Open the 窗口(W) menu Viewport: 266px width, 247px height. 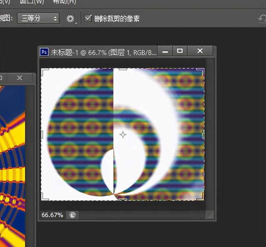click(x=32, y=2)
